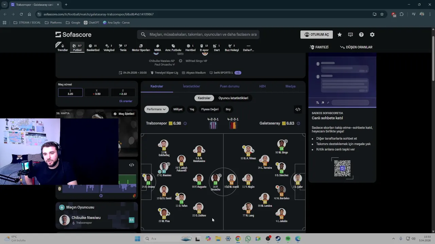Select draw odds 3.50
Screen dimensions: 435x244
[x=97, y=93]
